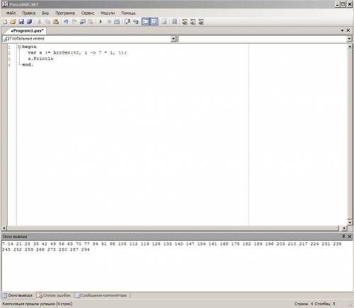
Task: Open the Файл menu
Action: tap(11, 13)
